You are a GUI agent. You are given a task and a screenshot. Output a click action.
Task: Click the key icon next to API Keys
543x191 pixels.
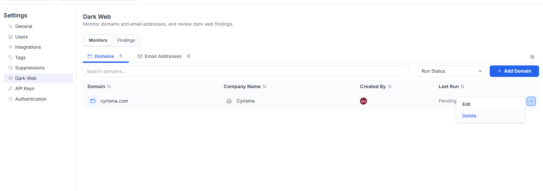click(x=11, y=88)
